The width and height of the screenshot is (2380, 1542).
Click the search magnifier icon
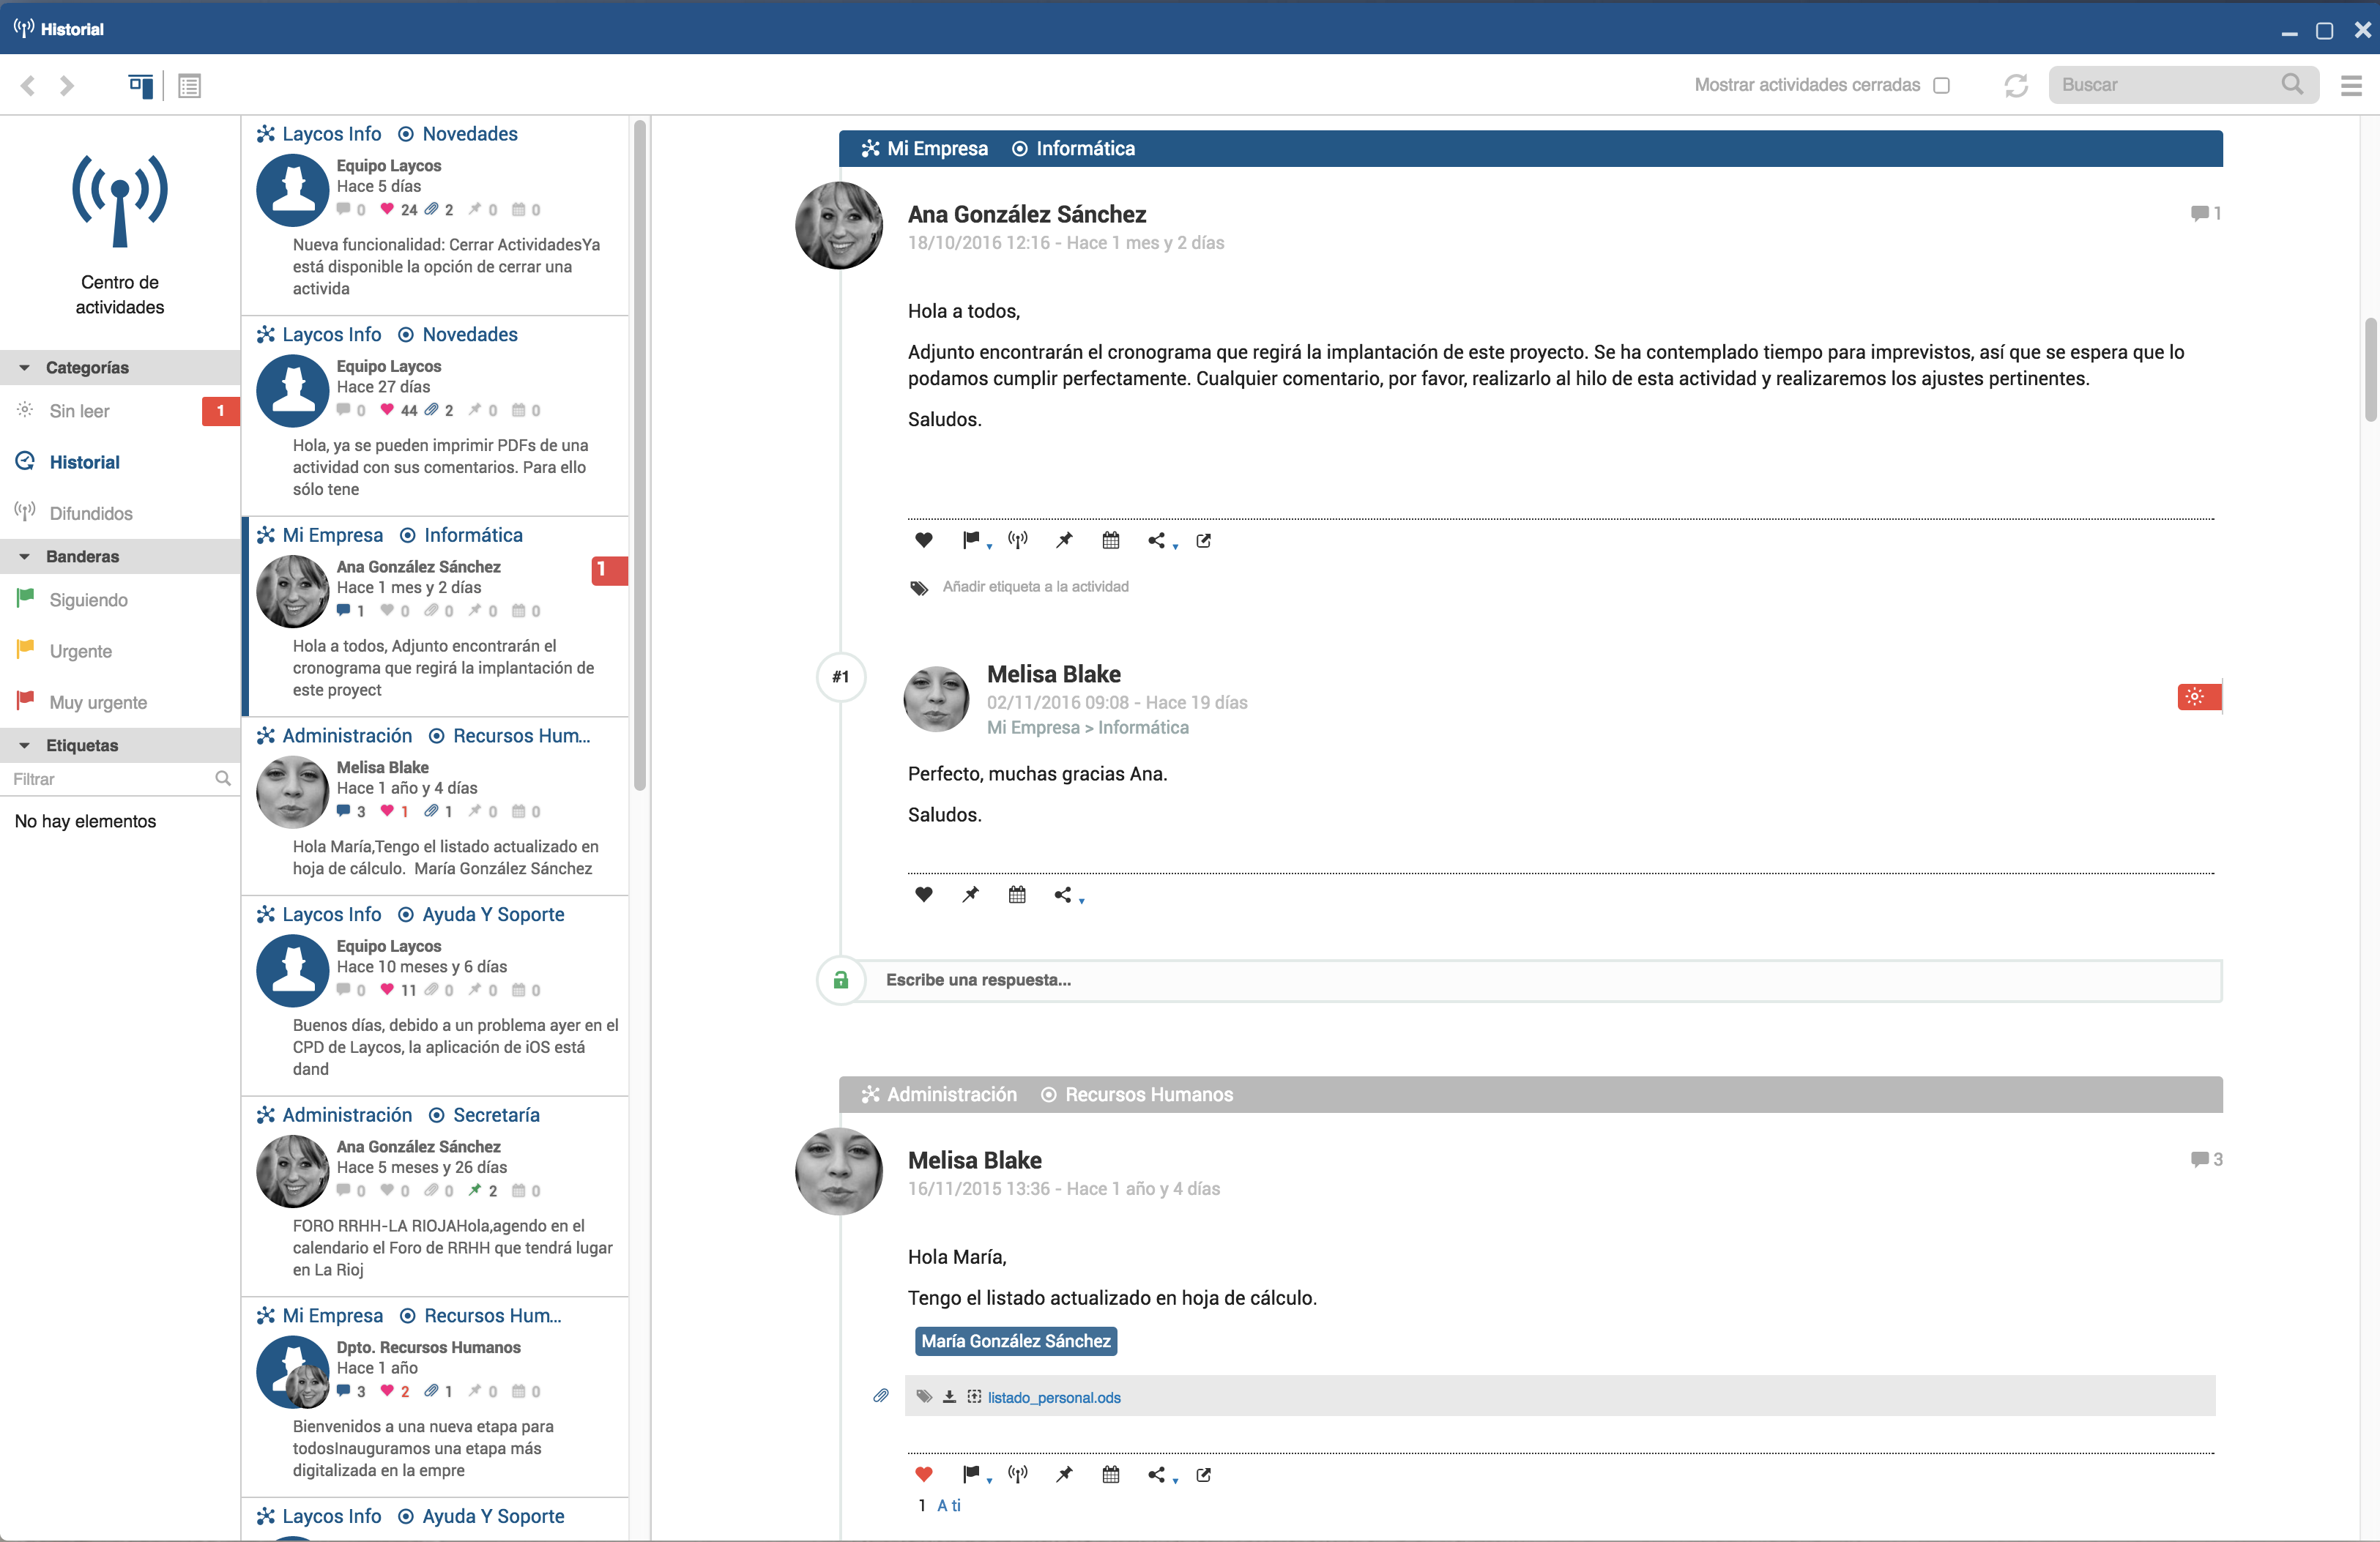click(2292, 84)
